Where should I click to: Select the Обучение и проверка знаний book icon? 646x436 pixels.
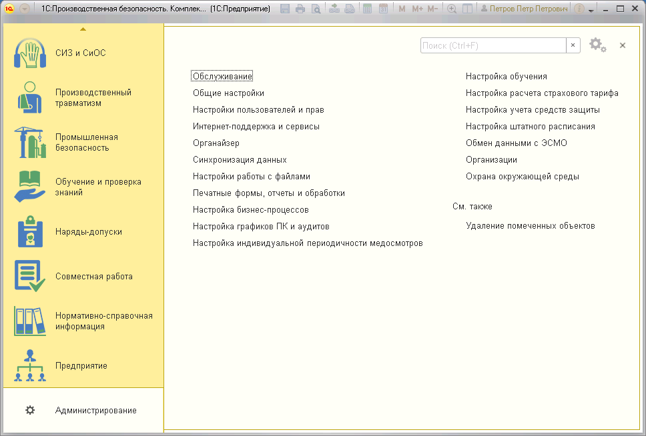(30, 187)
